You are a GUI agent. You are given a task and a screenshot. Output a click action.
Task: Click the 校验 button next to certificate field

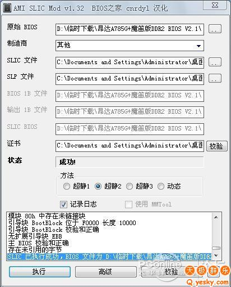217,146
